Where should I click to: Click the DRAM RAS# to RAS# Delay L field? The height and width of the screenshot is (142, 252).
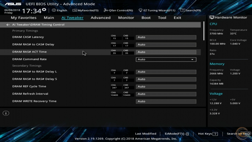click(x=166, y=72)
